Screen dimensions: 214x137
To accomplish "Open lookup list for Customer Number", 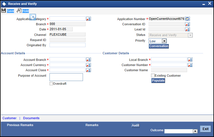I will point(190,65).
